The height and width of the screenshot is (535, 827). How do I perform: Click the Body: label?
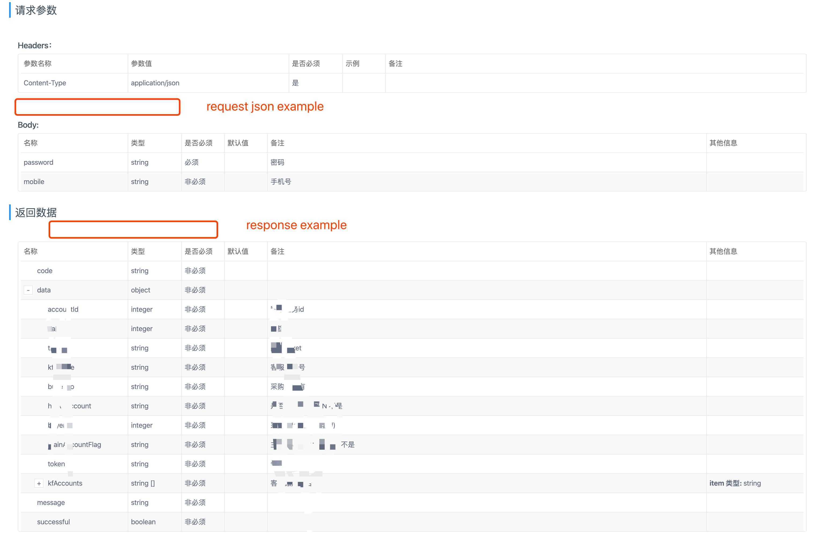click(28, 125)
